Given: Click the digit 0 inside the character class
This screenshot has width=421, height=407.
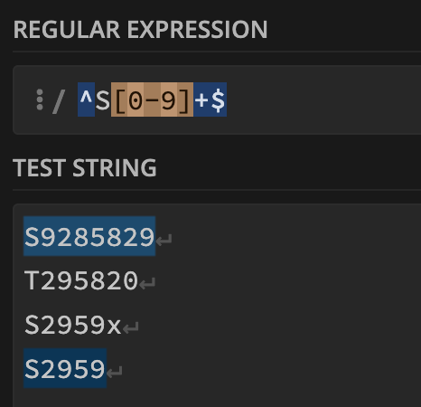Looking at the screenshot, I should 136,99.
